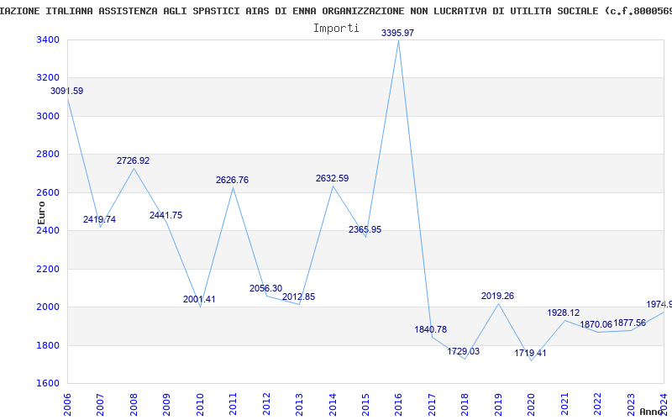
Task: Select the 2600 Euro axis tick
Action: tap(48, 192)
